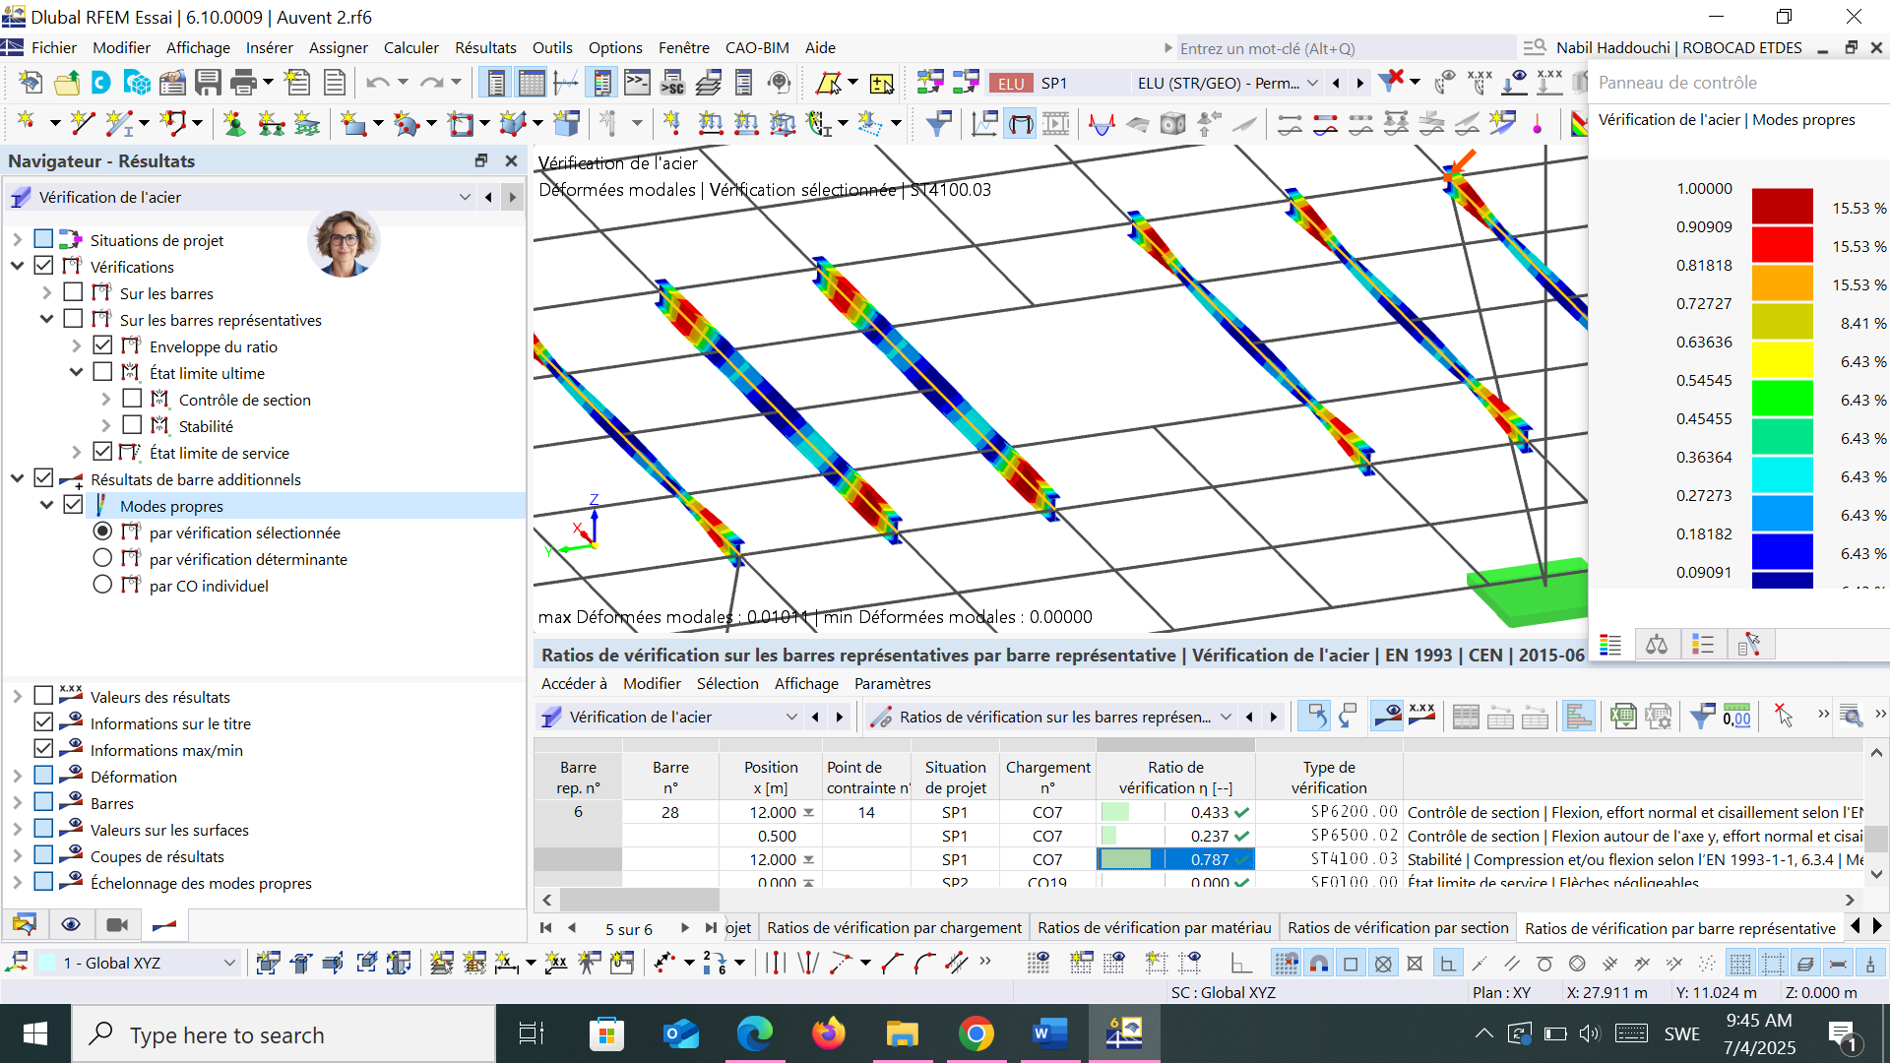Toggle the deformation results icon
1890x1063 pixels.
1021,123
